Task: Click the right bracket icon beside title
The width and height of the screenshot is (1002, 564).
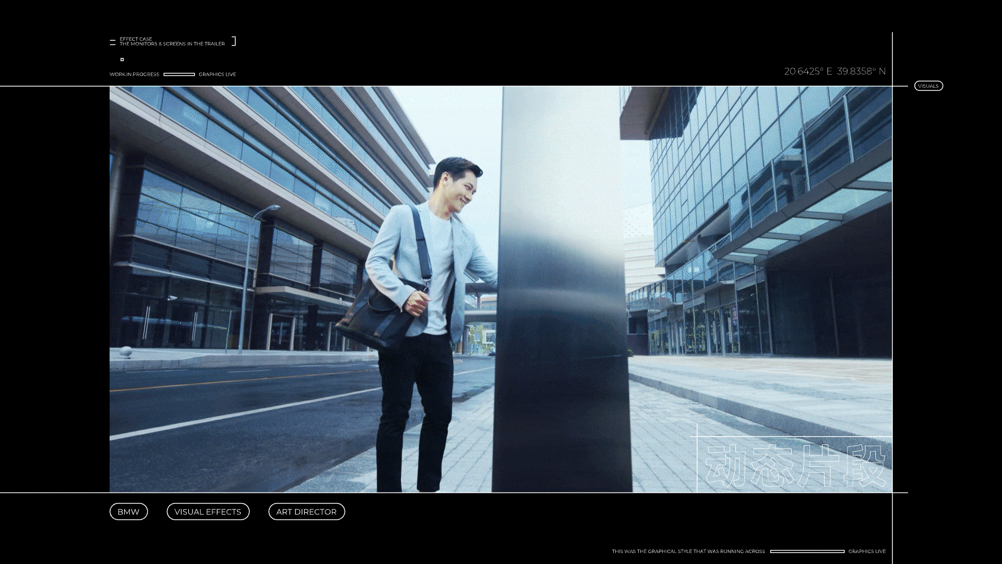Action: (234, 41)
